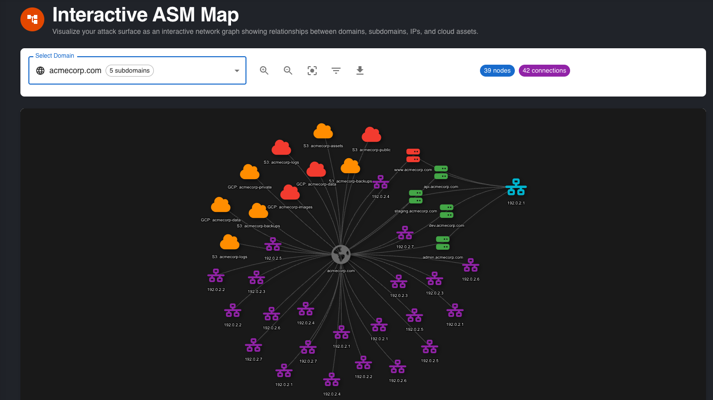Click the 39 nodes badge
The image size is (713, 400).
click(497, 71)
